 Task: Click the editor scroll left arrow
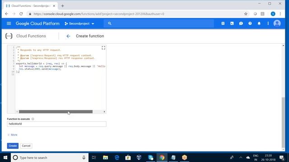pos(17,112)
